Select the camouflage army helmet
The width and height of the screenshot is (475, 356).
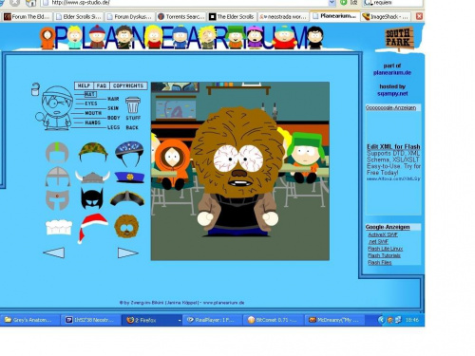93,152
